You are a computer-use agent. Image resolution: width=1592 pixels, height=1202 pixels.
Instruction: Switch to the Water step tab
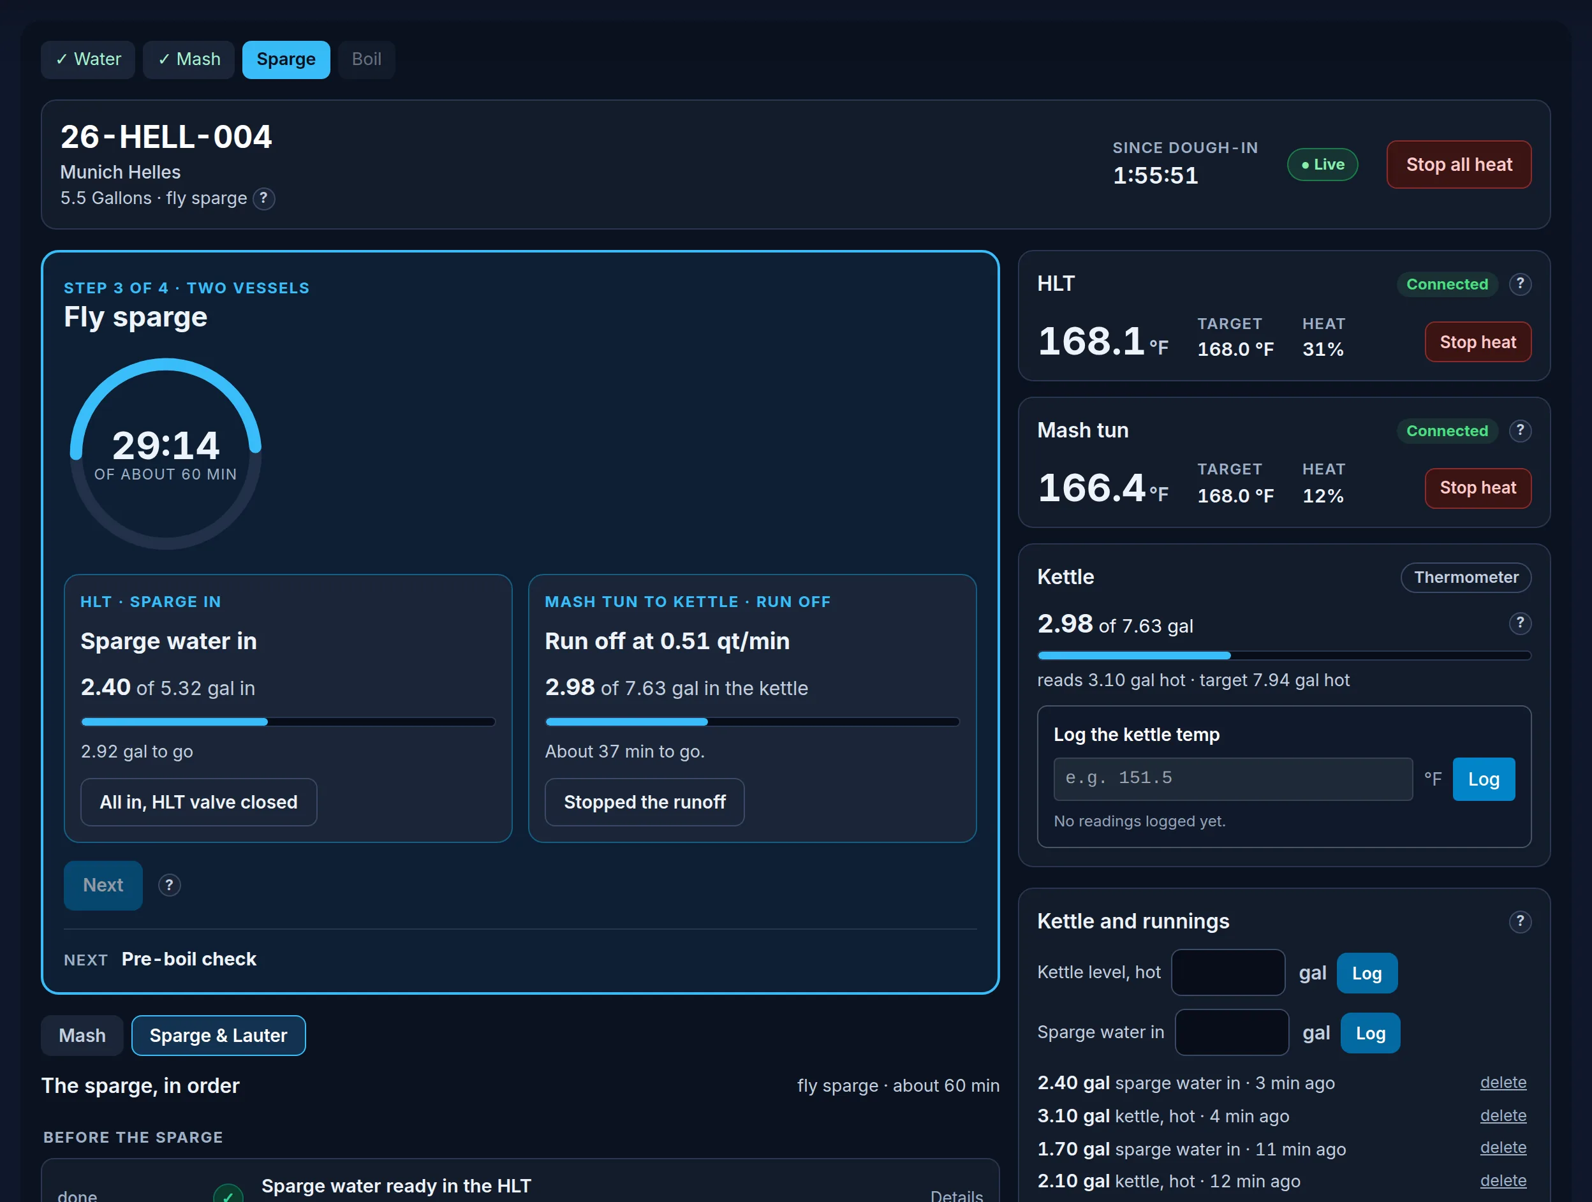point(88,60)
